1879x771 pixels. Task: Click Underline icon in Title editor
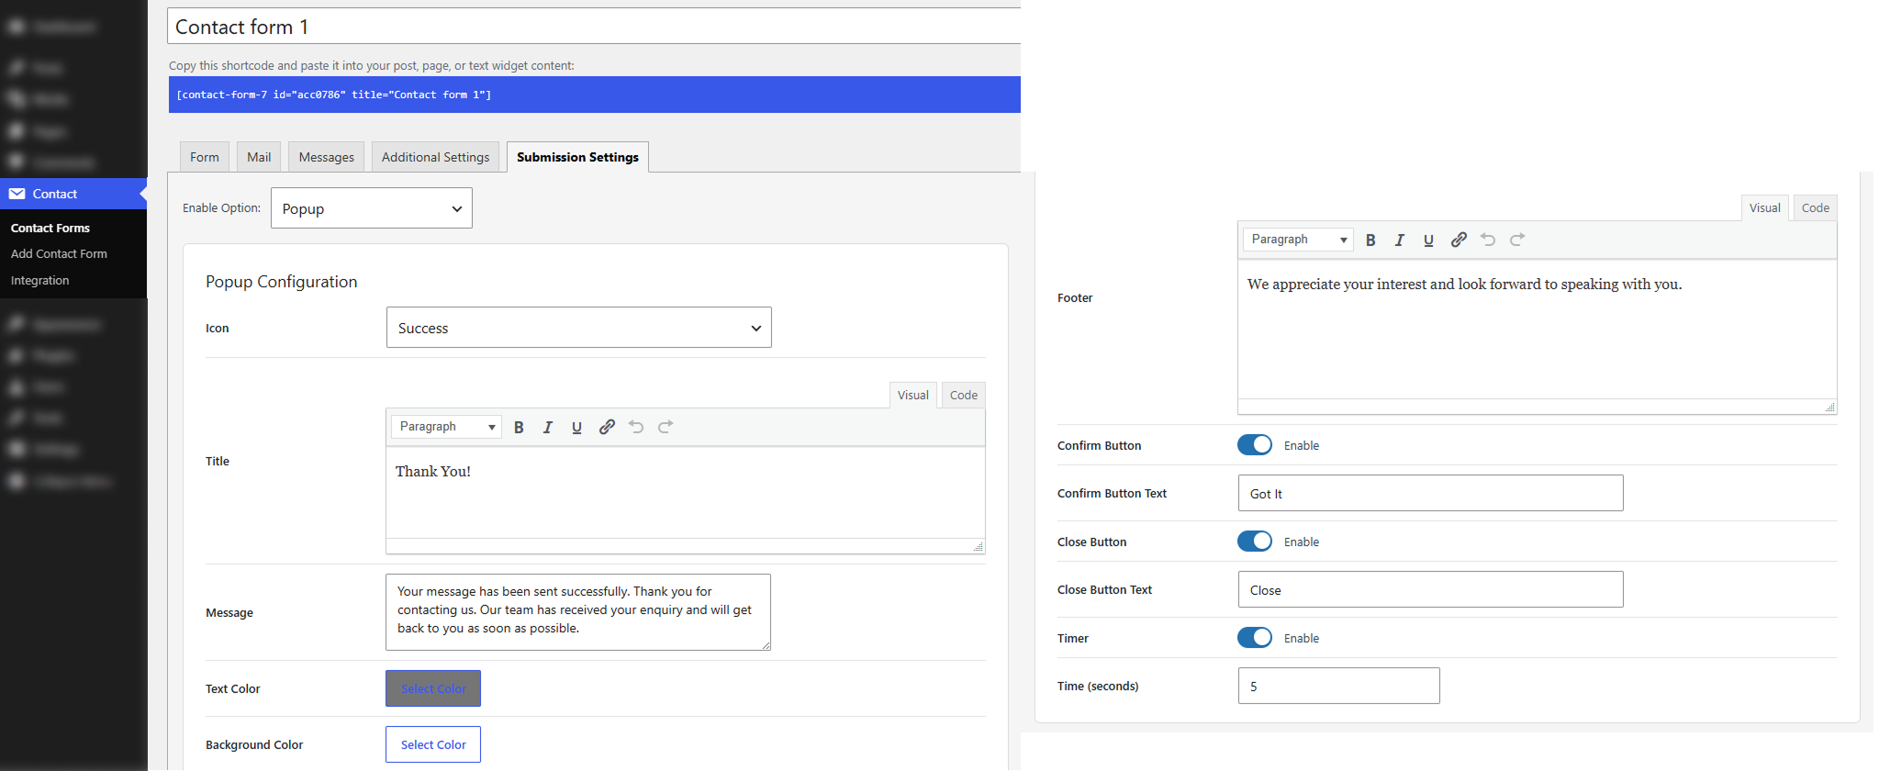click(576, 427)
